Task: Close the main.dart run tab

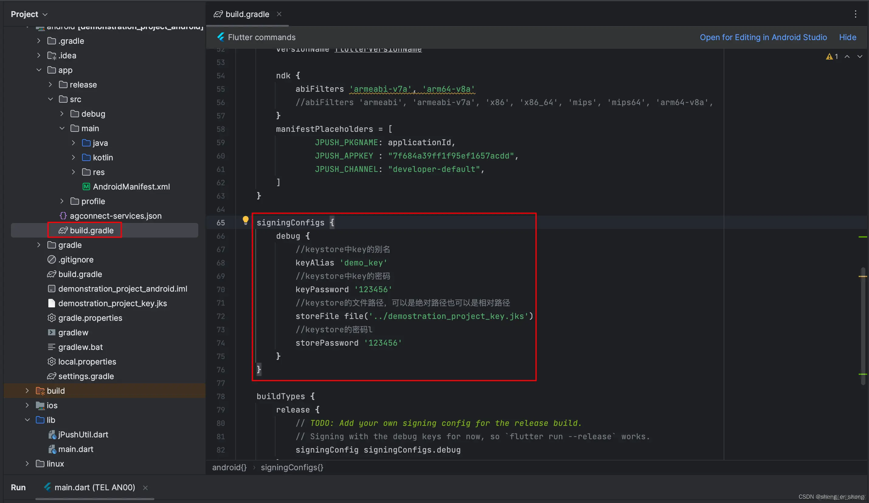Action: (x=145, y=488)
